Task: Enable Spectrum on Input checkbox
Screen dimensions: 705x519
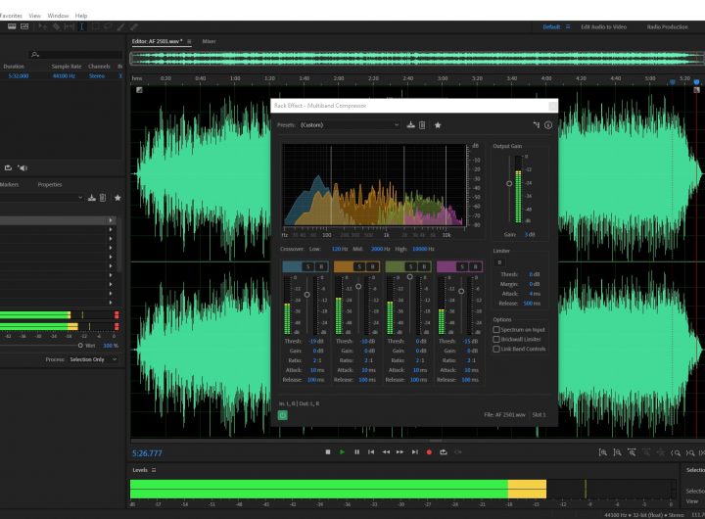Action: (x=496, y=330)
